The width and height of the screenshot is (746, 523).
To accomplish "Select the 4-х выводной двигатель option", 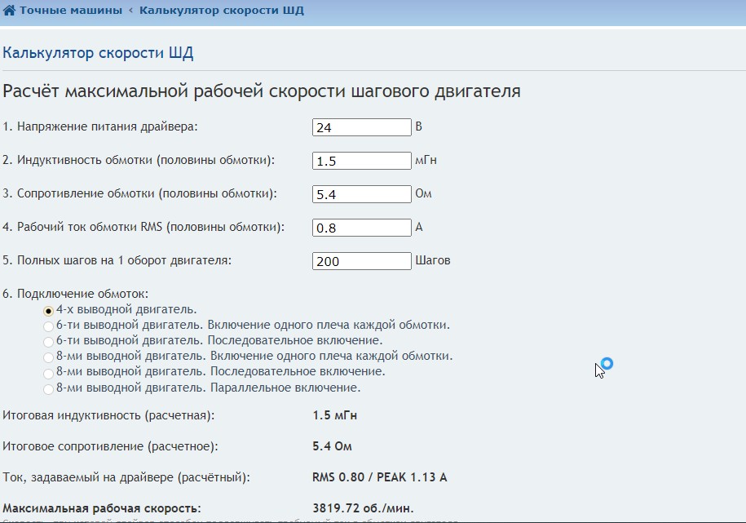I will [49, 311].
